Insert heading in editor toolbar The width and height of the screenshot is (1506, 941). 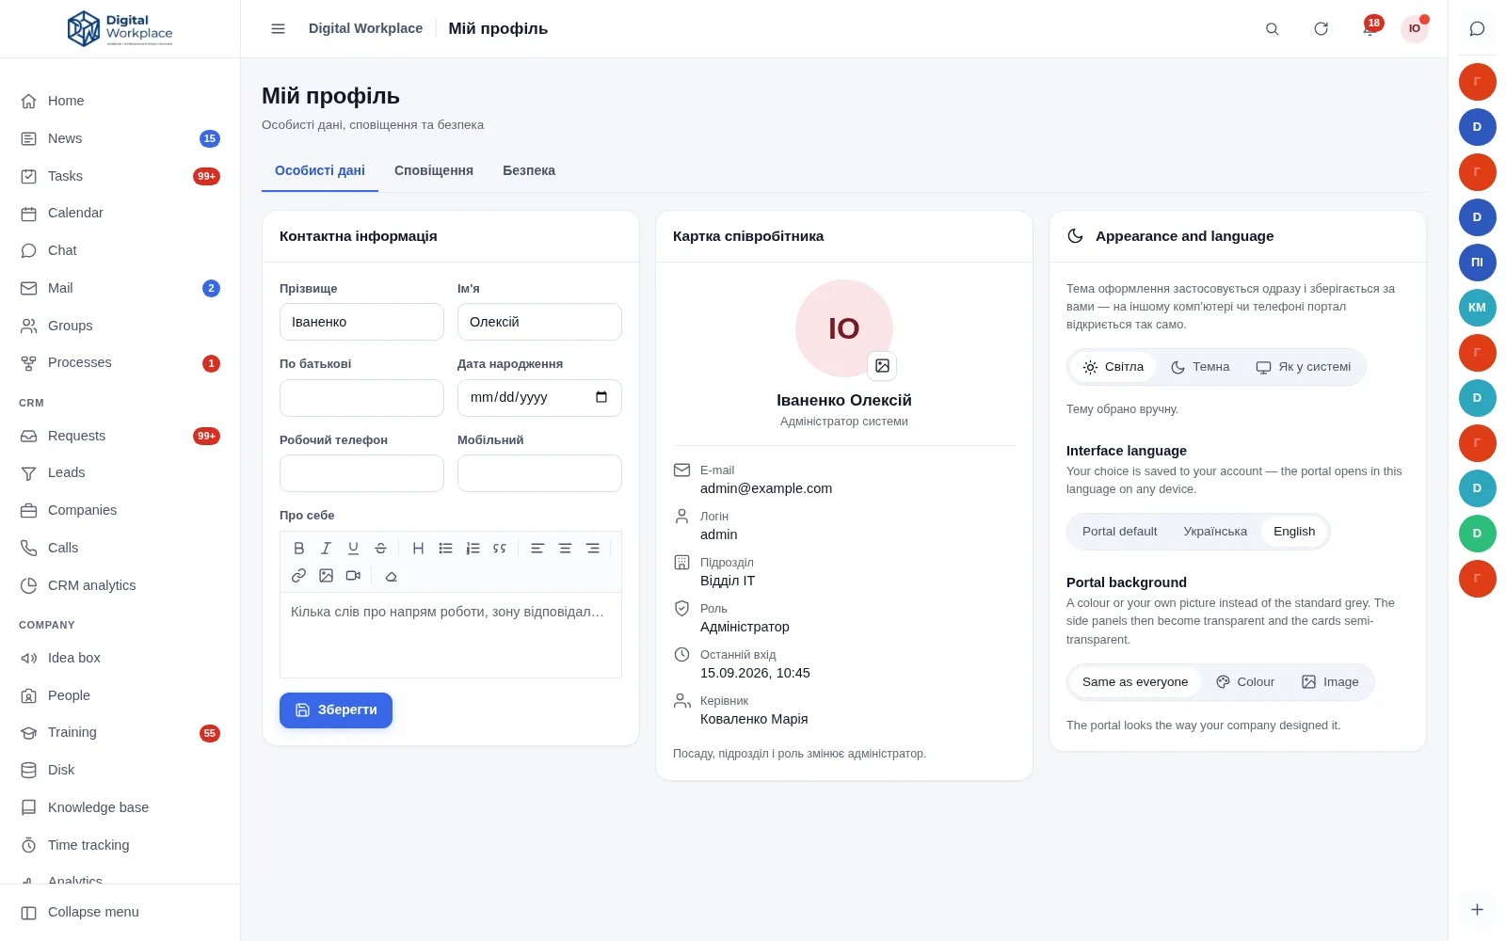tap(418, 548)
